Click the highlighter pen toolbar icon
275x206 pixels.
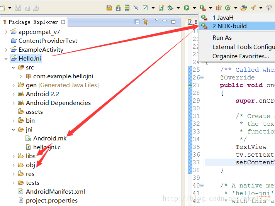point(253,8)
